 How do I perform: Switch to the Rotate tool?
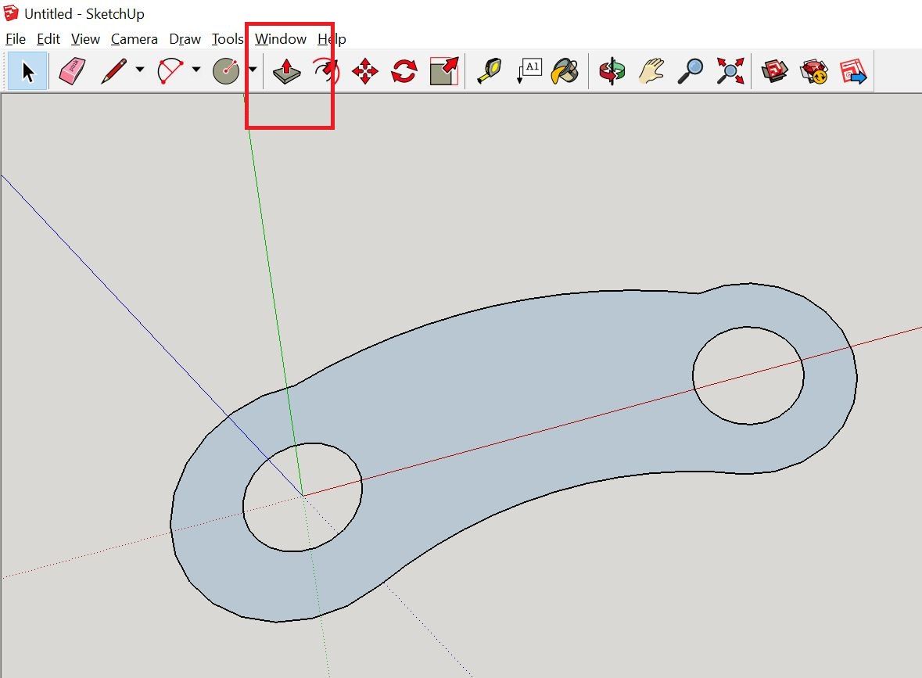(x=404, y=71)
